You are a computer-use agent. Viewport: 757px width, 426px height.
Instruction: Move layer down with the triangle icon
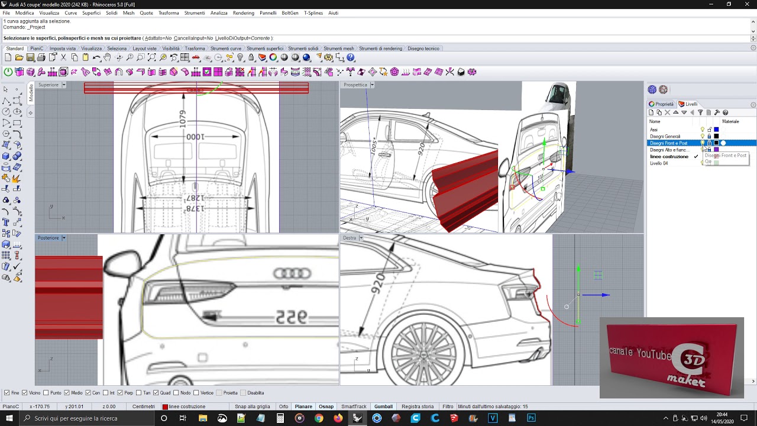684,112
